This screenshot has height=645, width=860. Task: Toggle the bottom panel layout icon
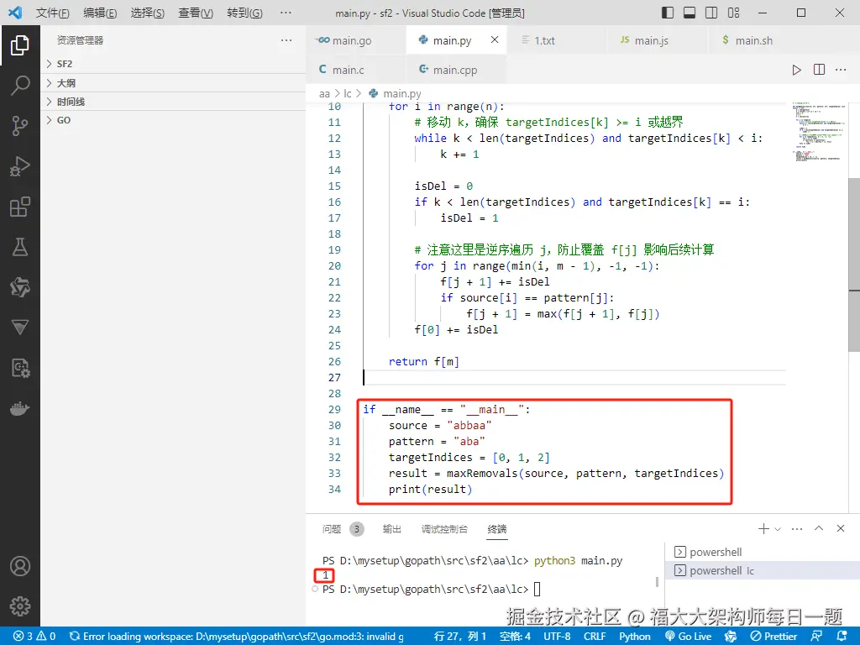690,13
